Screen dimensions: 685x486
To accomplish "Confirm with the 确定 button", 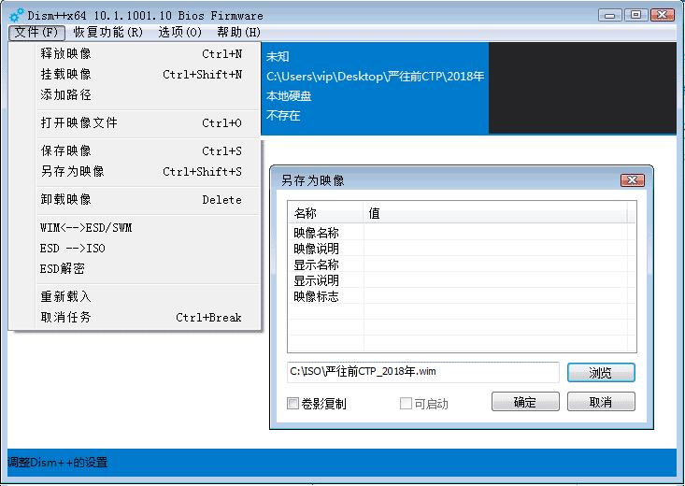I will [525, 402].
